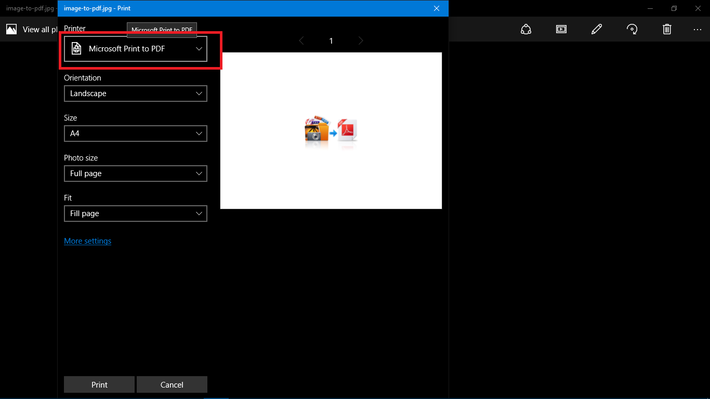Click the Printer label text
Screen dimensions: 710x399
pyautogui.click(x=75, y=29)
